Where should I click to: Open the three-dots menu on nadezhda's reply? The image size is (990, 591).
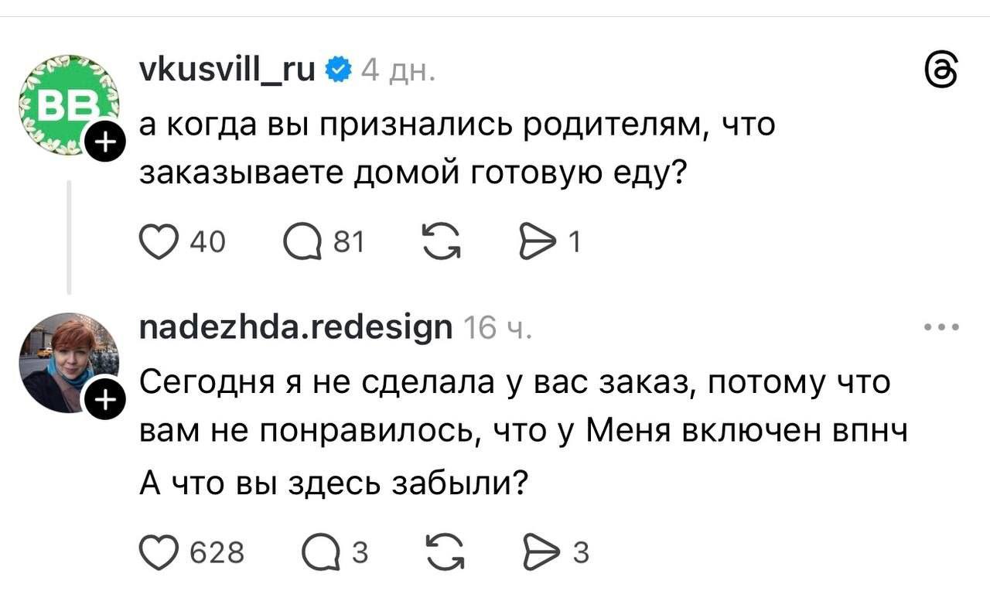tap(941, 327)
